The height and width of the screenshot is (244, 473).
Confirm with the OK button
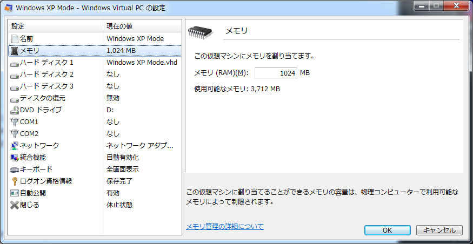[388, 231]
